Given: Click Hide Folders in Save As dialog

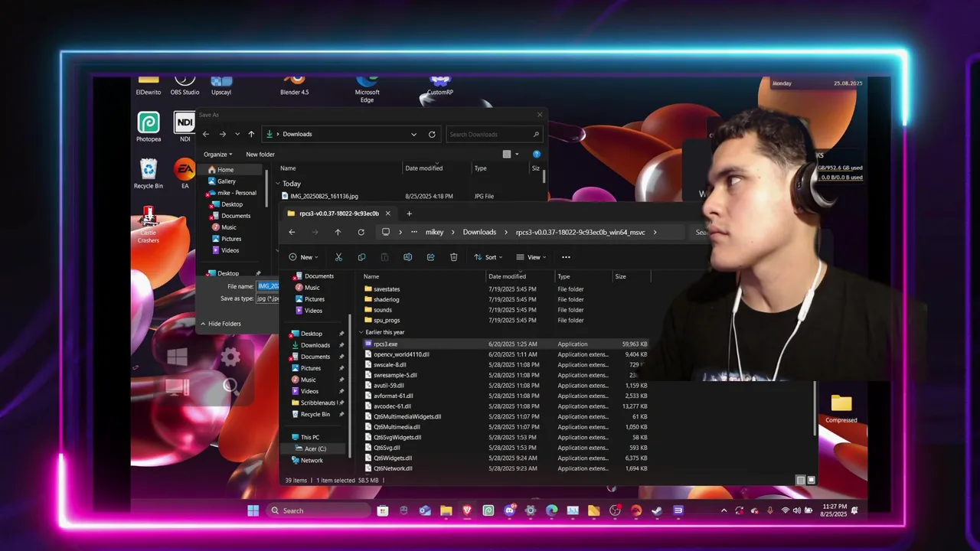Looking at the screenshot, I should click(220, 324).
